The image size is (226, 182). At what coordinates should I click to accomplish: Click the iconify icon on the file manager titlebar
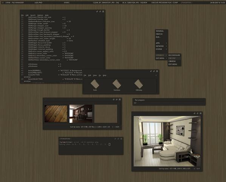pyautogui.click(x=154, y=71)
